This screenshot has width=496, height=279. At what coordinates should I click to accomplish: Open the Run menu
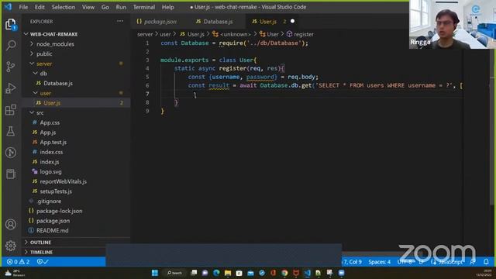coord(121,7)
